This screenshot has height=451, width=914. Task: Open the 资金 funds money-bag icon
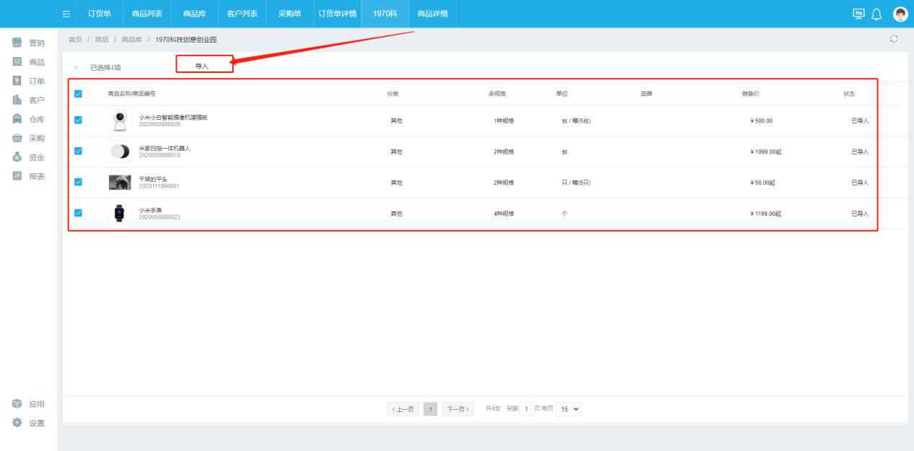(17, 157)
